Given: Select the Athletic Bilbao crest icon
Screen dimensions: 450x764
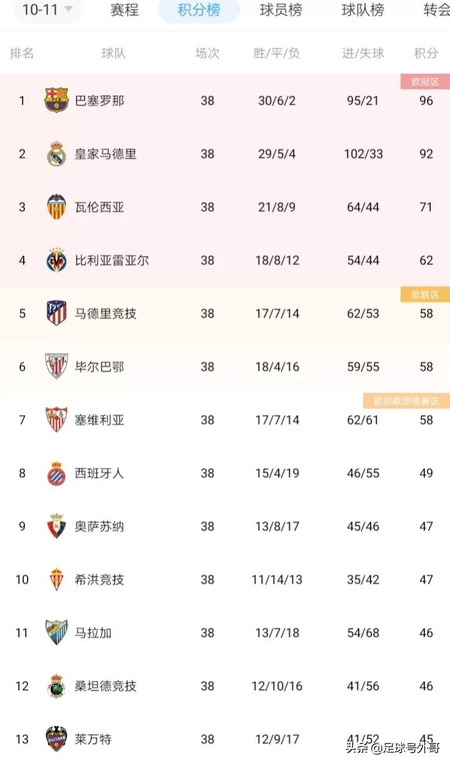Looking at the screenshot, I should coord(56,367).
